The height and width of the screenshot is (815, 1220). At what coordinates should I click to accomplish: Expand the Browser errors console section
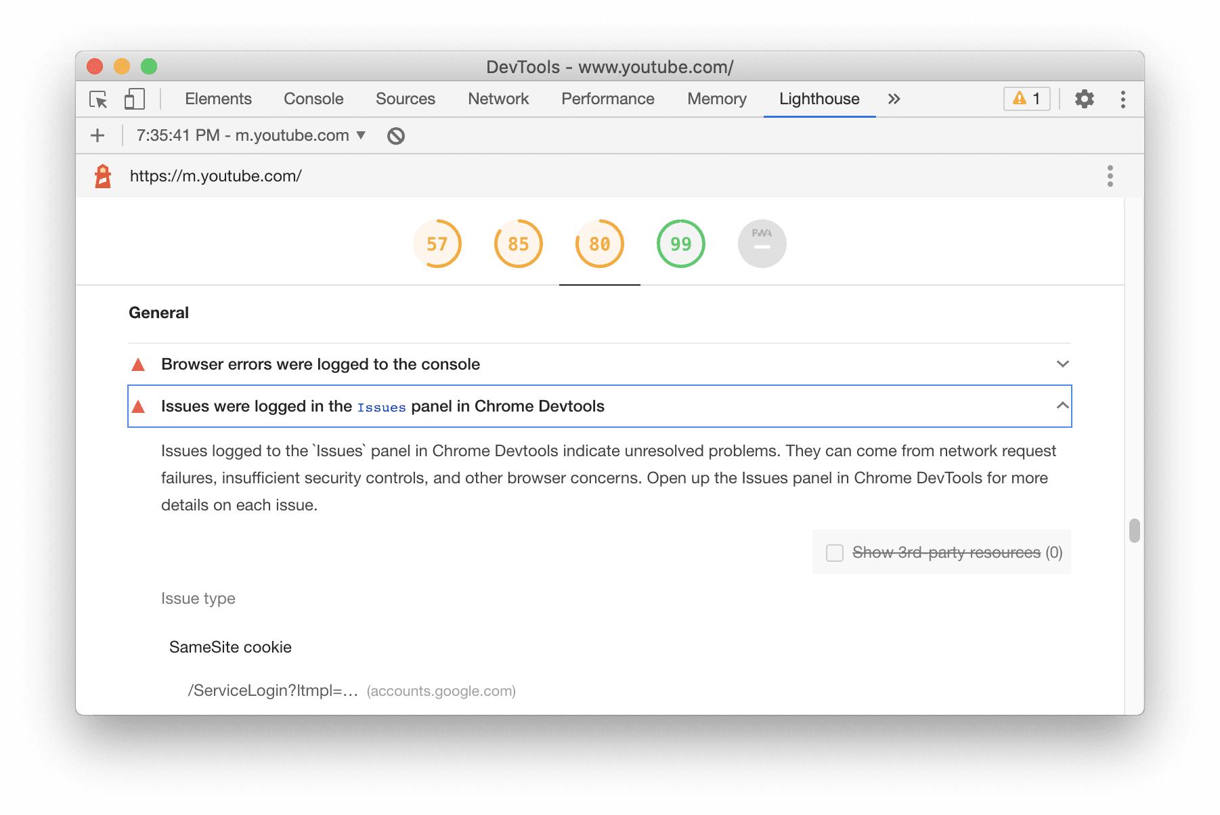pyautogui.click(x=1063, y=364)
